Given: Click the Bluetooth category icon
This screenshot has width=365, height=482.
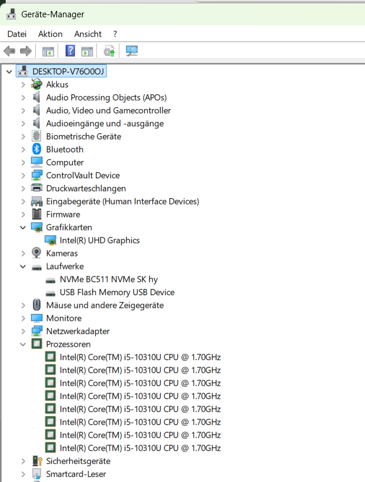Looking at the screenshot, I should (x=36, y=149).
